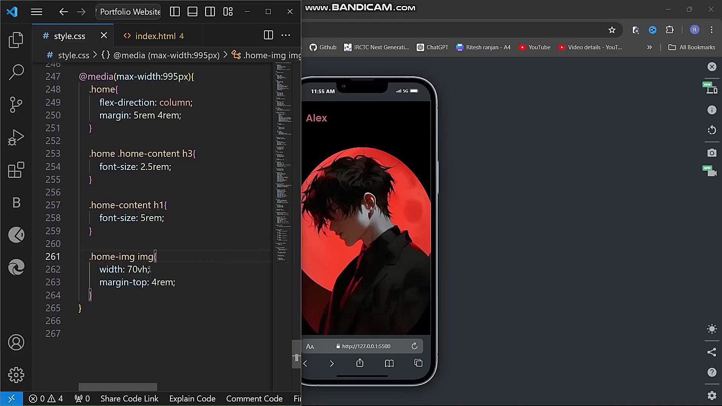Open the Manage gear in VS Code
Image resolution: width=722 pixels, height=406 pixels.
(16, 375)
